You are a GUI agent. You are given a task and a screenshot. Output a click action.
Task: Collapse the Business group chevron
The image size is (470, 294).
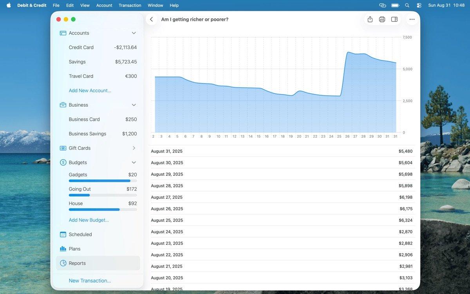tap(134, 105)
